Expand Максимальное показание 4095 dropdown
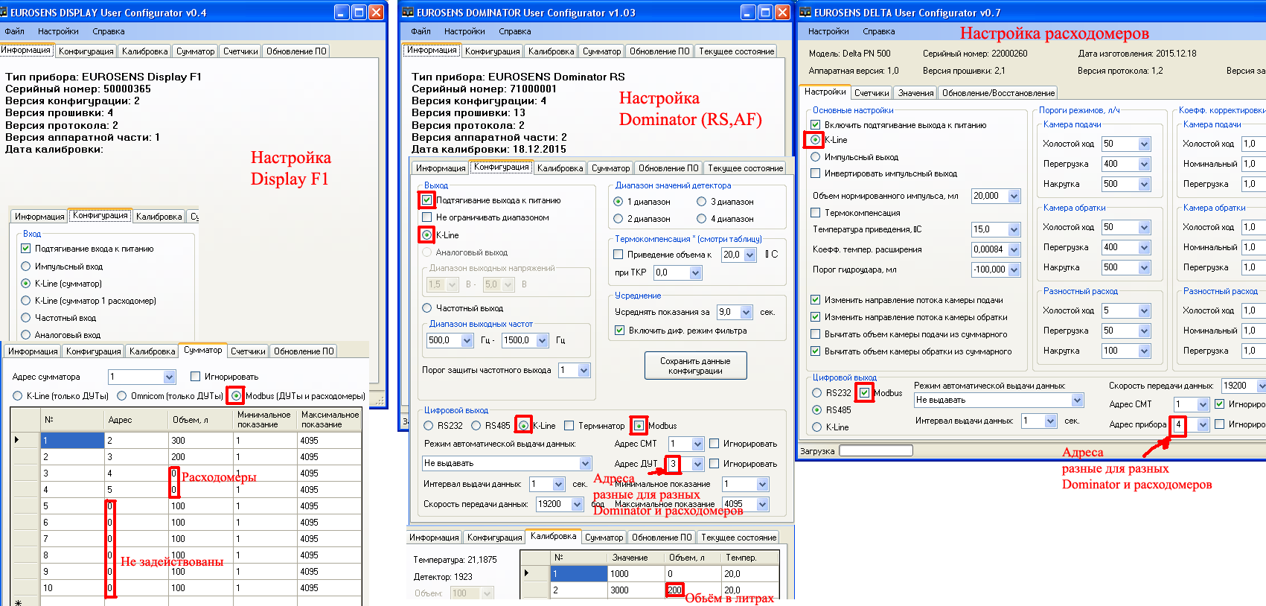1266x606 pixels. [x=762, y=504]
